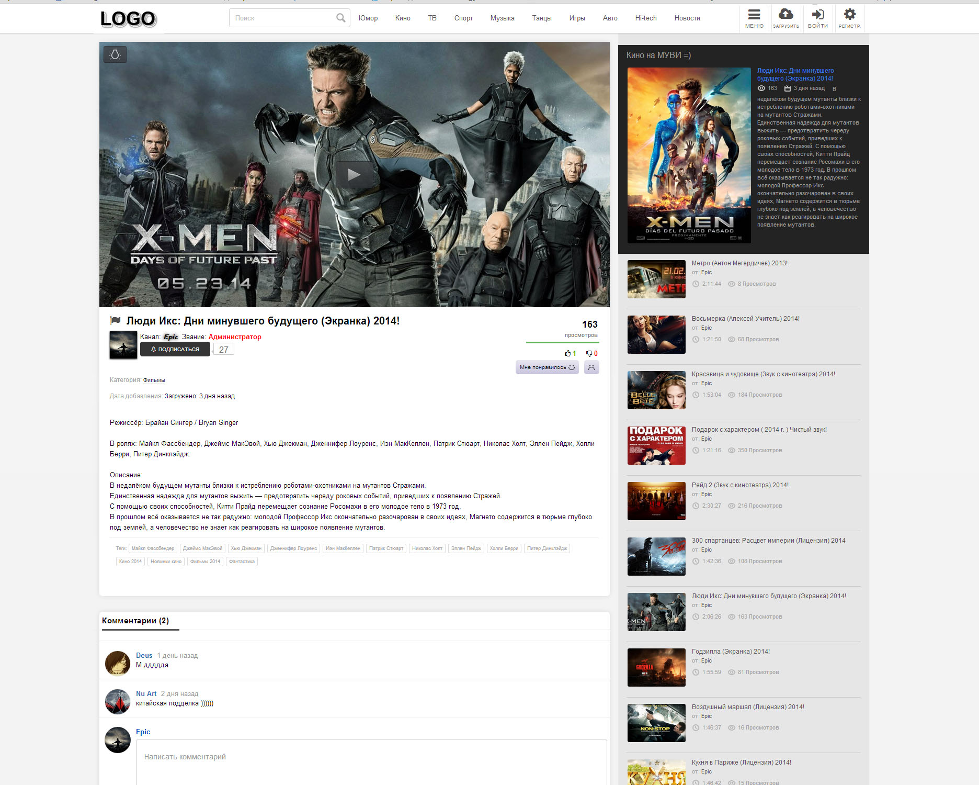Click the Кино 2014 tag
979x785 pixels.
(130, 562)
